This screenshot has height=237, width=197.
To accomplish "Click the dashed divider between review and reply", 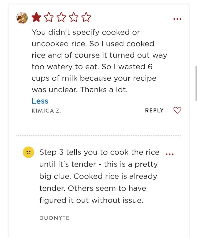I will 98,135.
